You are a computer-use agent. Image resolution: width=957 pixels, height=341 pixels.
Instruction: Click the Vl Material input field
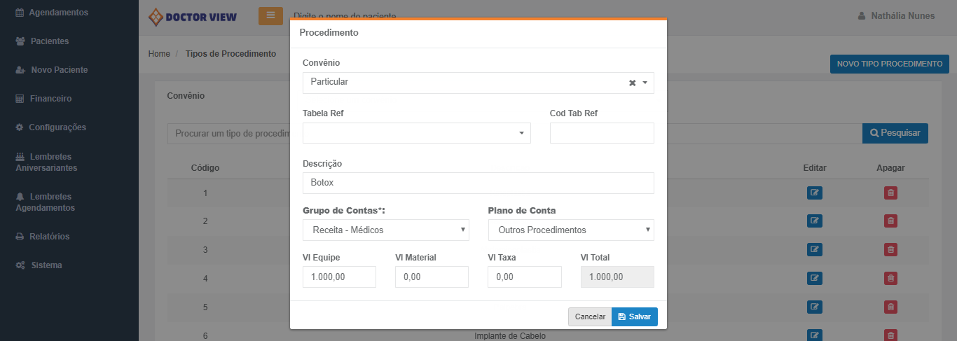(x=432, y=277)
